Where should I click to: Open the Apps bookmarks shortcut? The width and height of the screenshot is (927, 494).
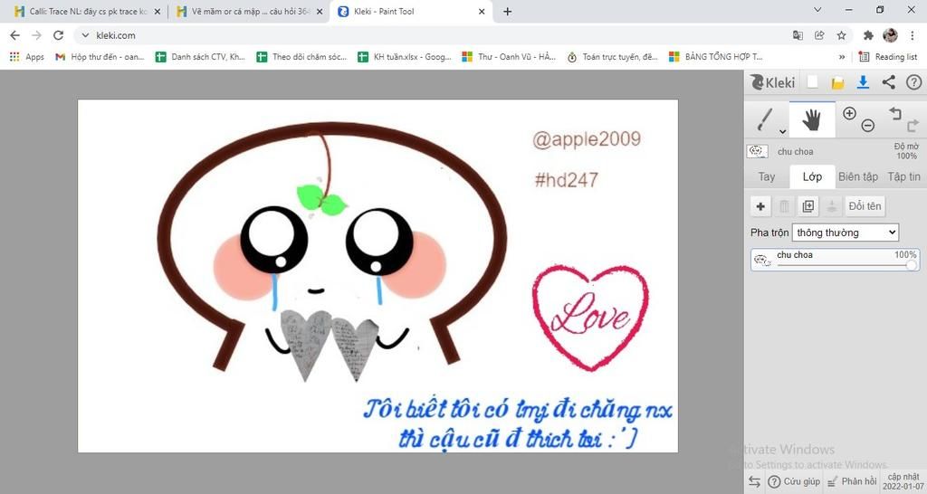[26, 57]
